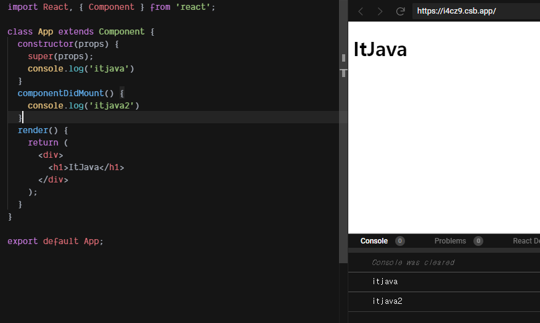The image size is (540, 323).
Task: Place cursor on the import React line
Action: (x=111, y=7)
